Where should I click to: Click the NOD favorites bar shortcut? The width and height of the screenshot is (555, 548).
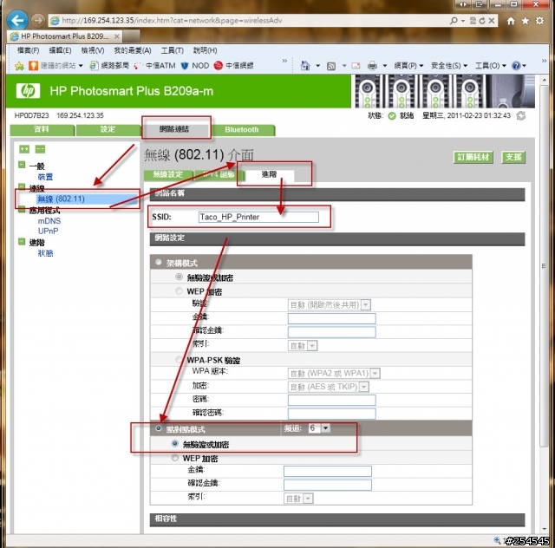point(195,66)
